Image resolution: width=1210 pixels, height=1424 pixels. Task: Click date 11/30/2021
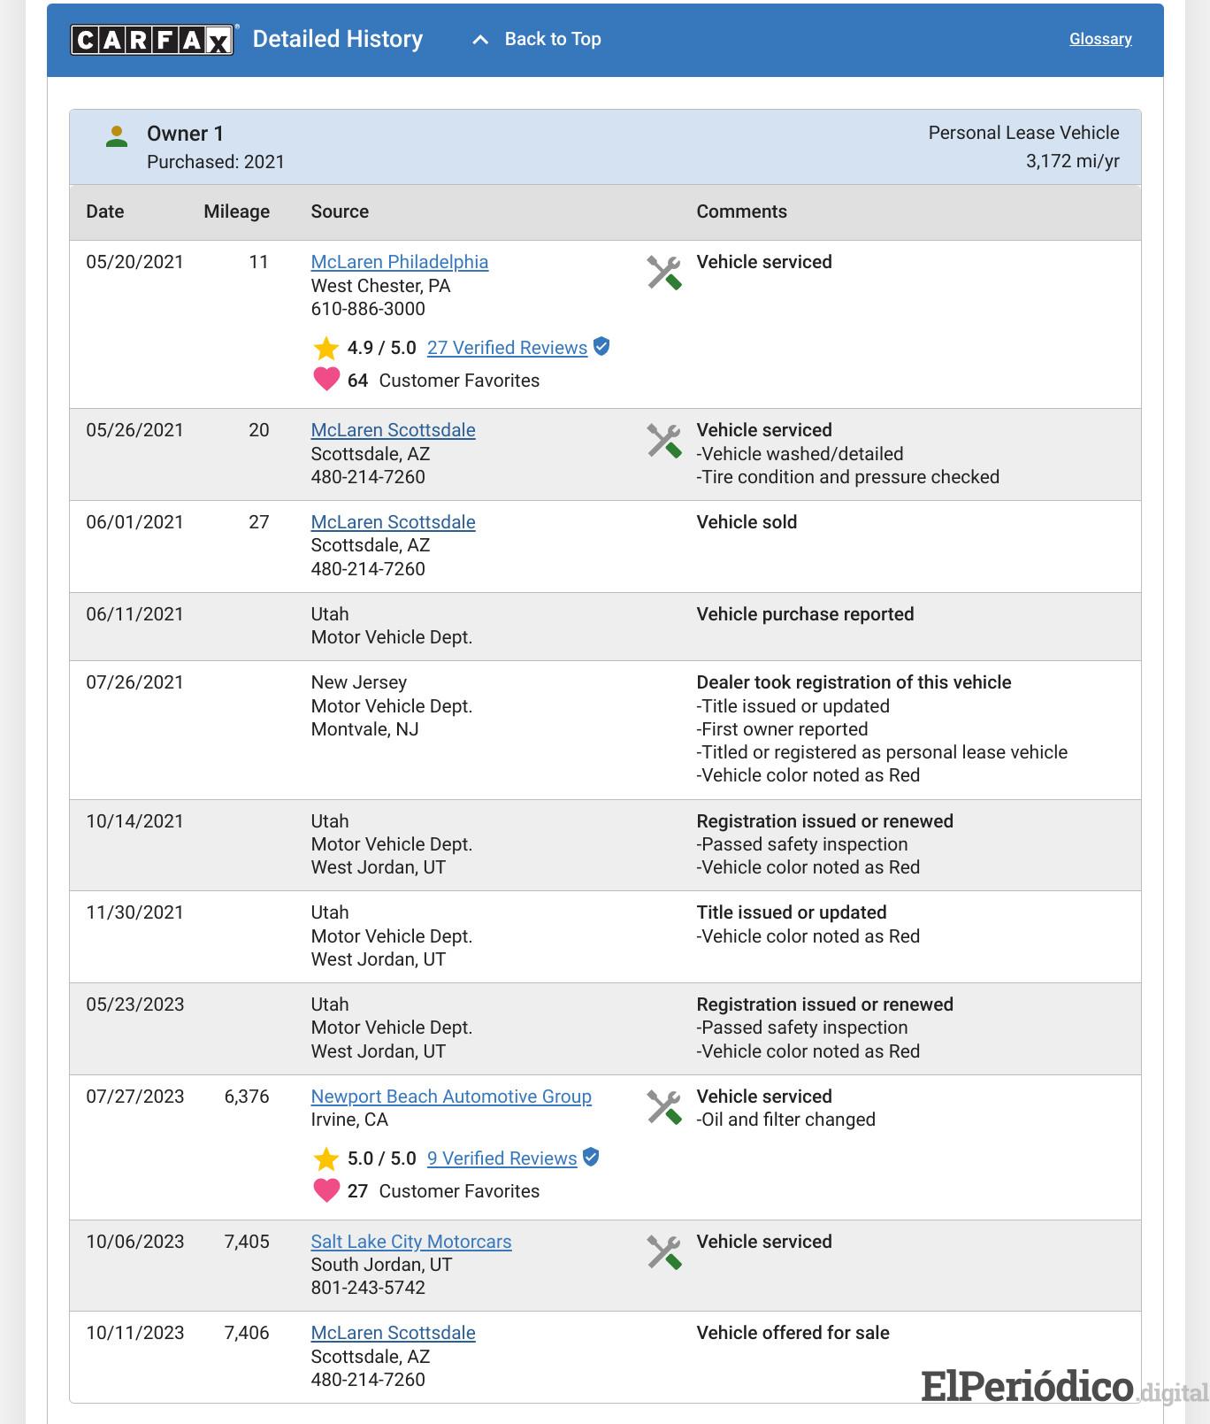click(x=134, y=912)
